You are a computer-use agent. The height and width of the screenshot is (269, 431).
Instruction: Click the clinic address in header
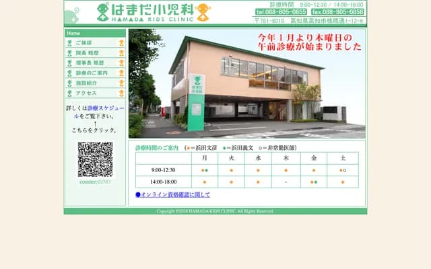(308, 21)
